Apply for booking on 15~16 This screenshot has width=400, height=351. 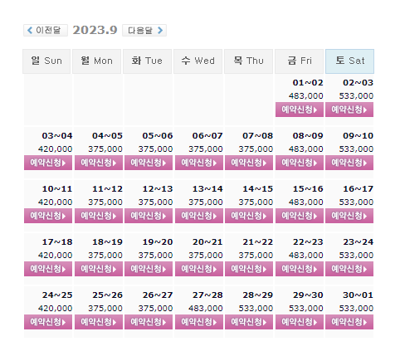pos(300,216)
